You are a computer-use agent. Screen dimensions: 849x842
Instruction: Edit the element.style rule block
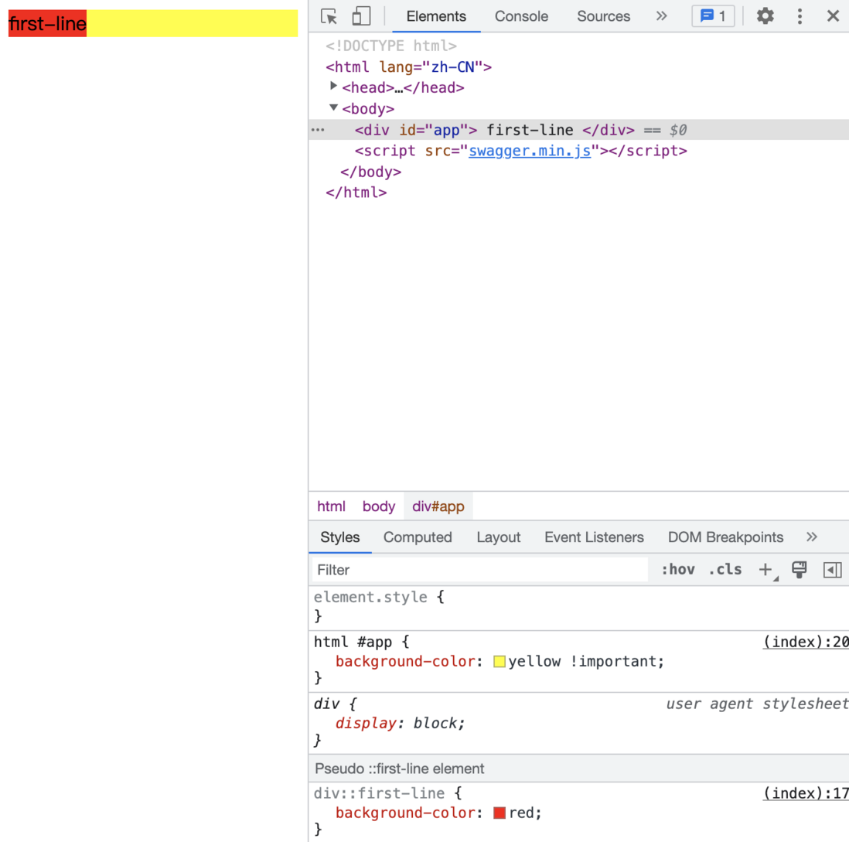[579, 606]
